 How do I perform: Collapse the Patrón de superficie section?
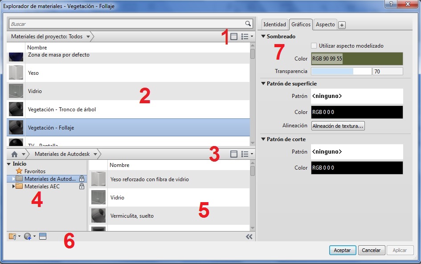pyautogui.click(x=263, y=83)
